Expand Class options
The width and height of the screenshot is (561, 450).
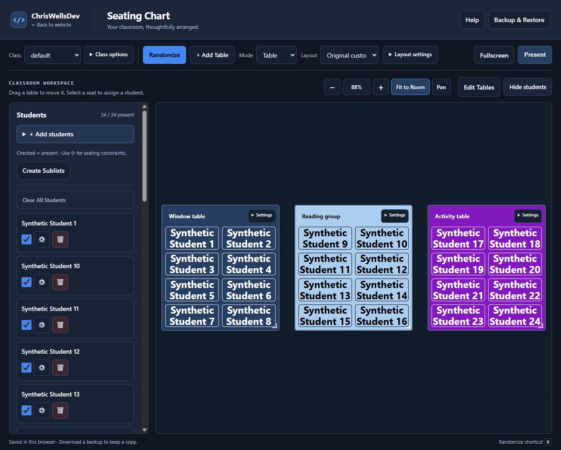109,55
